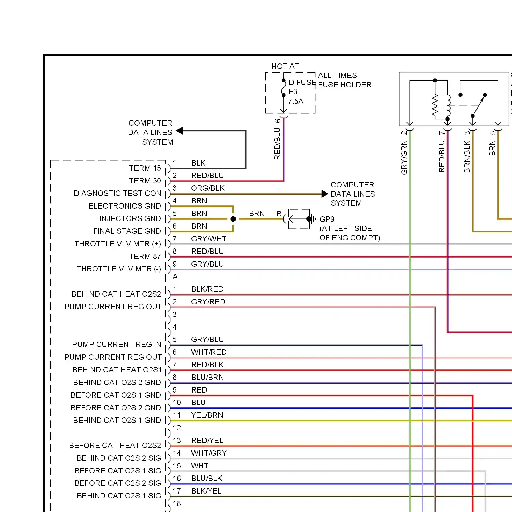Click the BLU/BLK wire label

(x=207, y=479)
